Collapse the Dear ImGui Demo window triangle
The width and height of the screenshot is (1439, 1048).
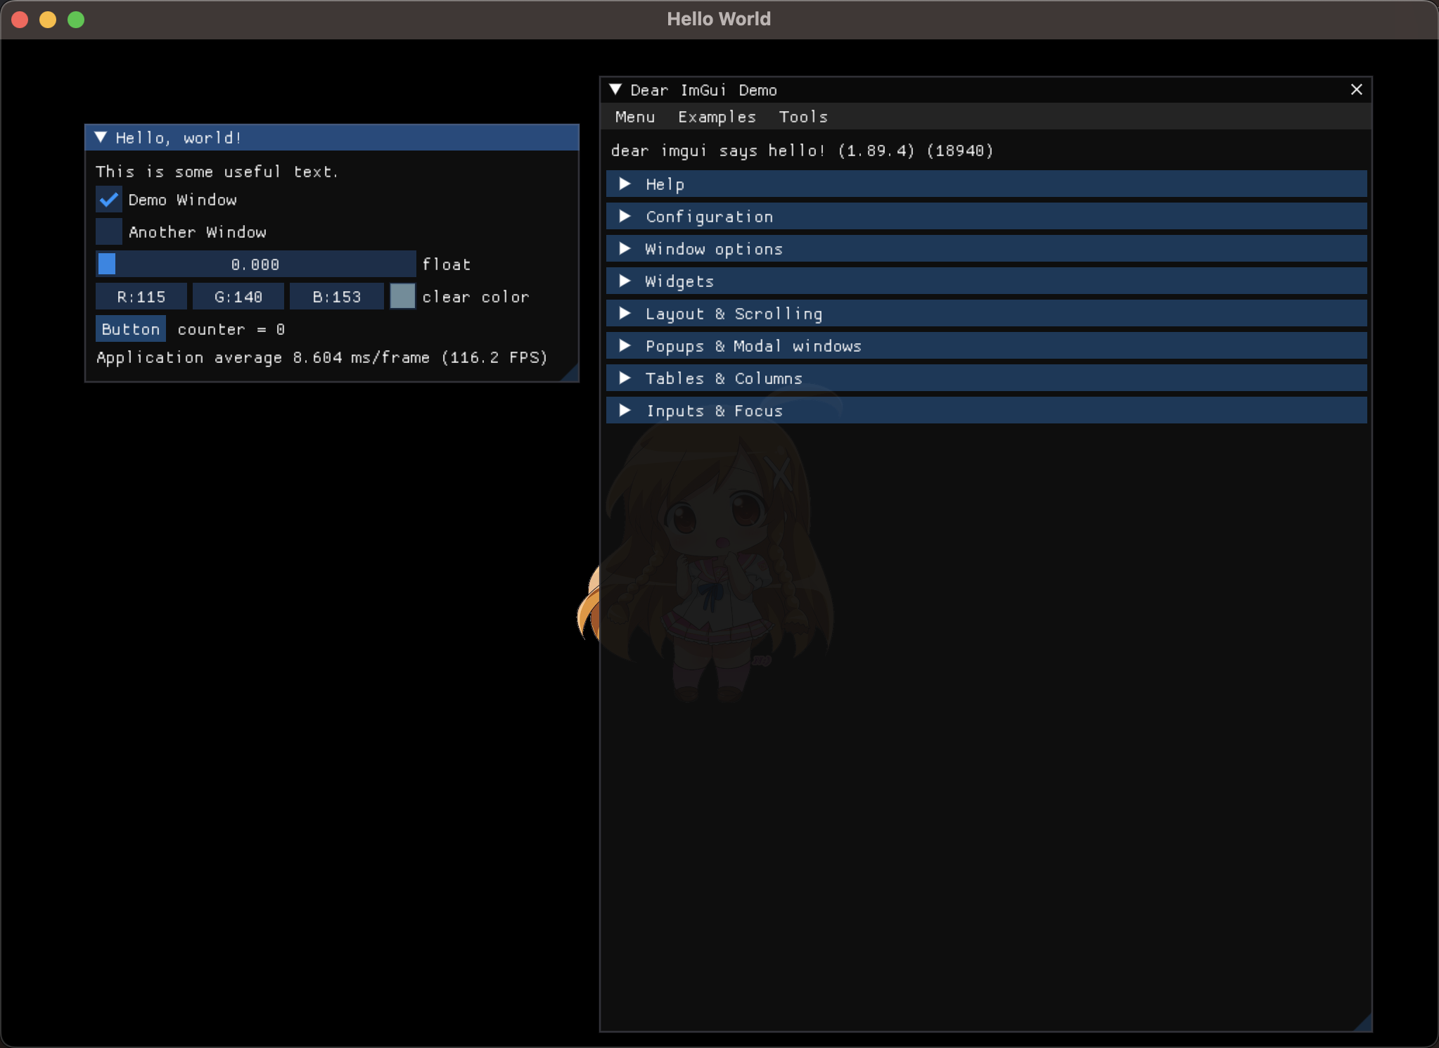pos(615,90)
